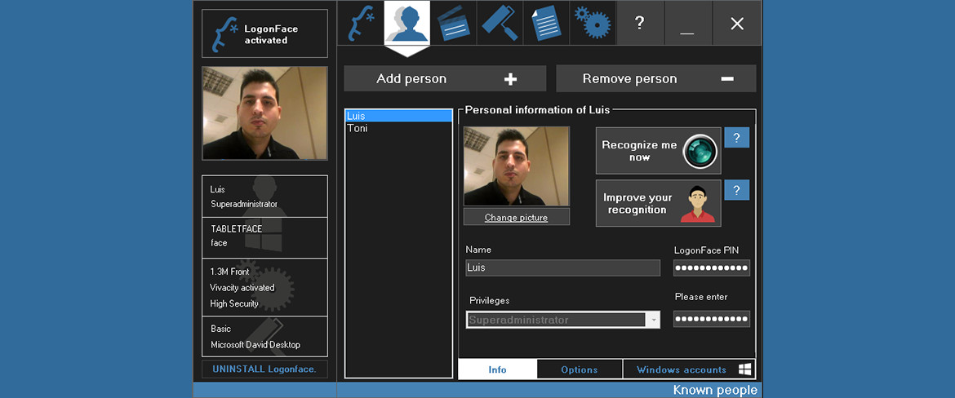Click the Recognize me now button

click(659, 151)
